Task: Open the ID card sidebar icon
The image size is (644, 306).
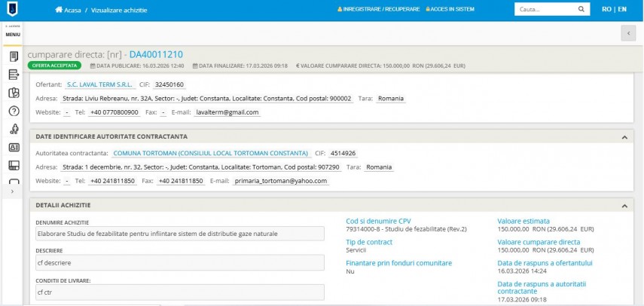Action: point(13,148)
